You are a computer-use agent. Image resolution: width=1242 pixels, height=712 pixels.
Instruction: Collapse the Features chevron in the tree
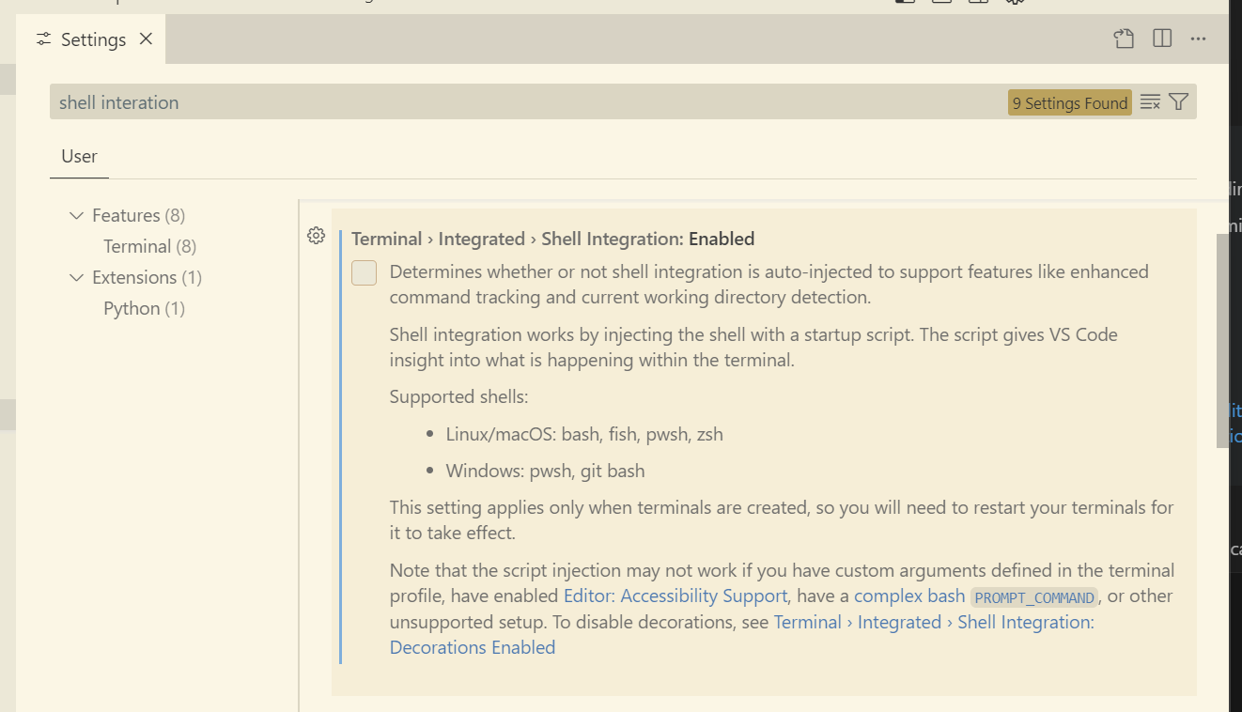76,216
